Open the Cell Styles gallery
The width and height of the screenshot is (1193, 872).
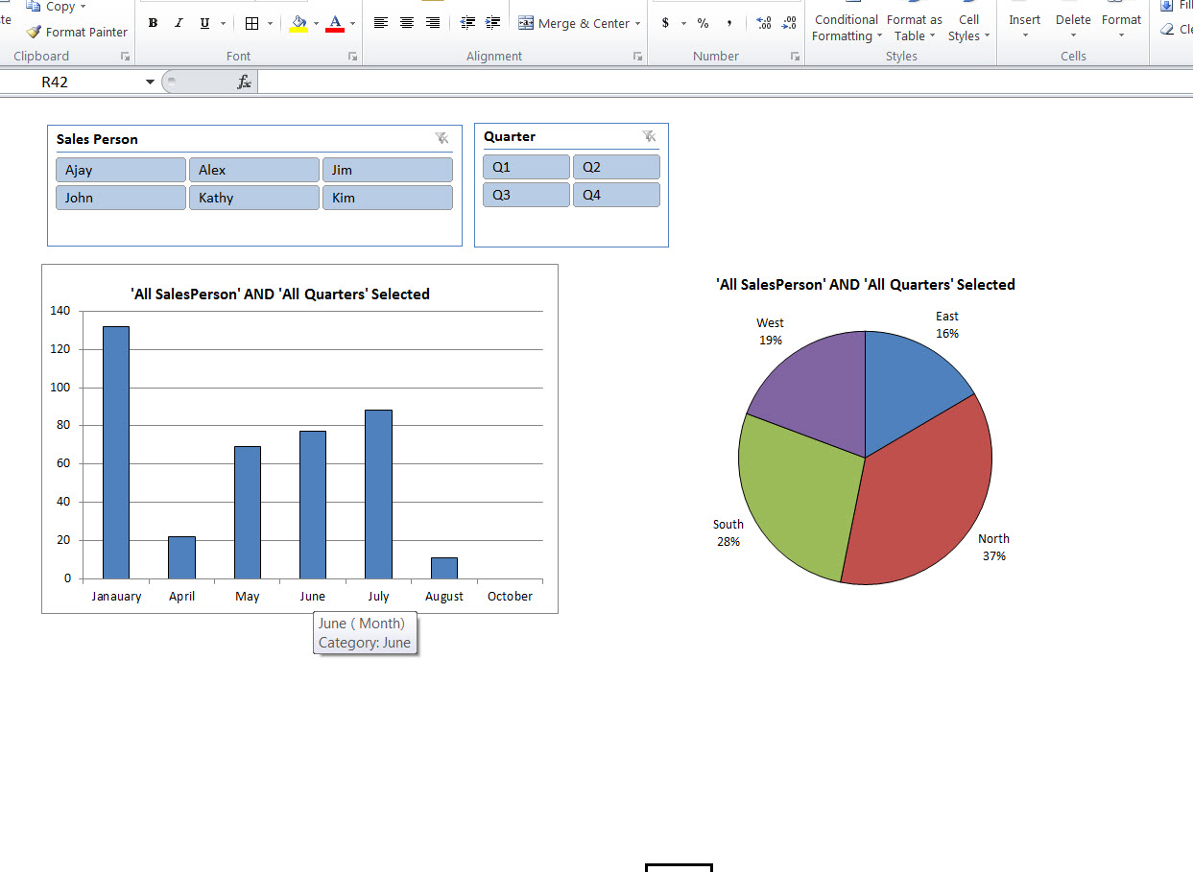(x=968, y=28)
